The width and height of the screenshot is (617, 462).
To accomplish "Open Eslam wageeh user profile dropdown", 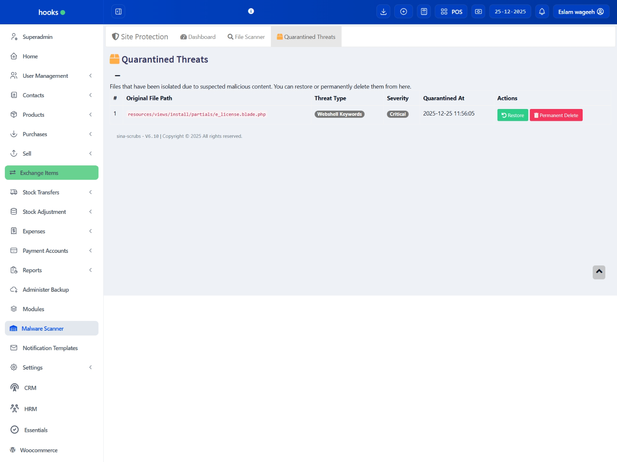I will tap(581, 12).
